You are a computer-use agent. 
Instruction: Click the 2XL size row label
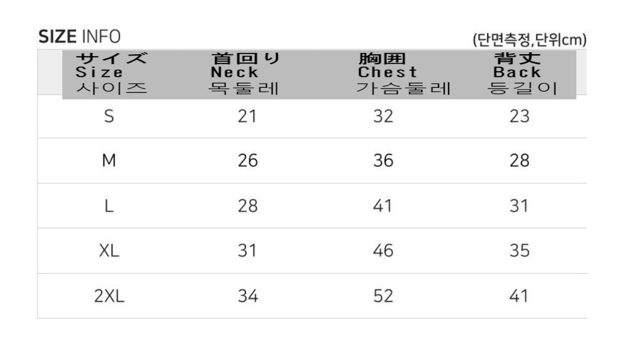(109, 296)
